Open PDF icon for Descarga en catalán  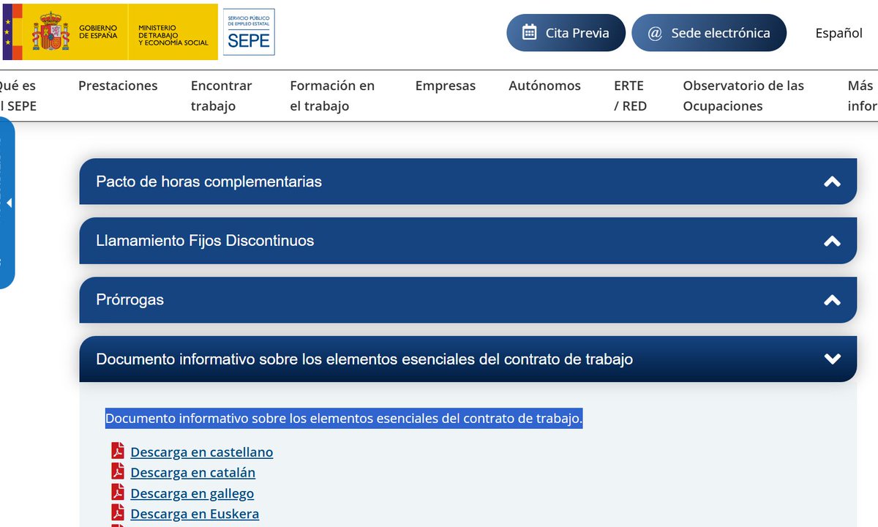[x=118, y=471]
